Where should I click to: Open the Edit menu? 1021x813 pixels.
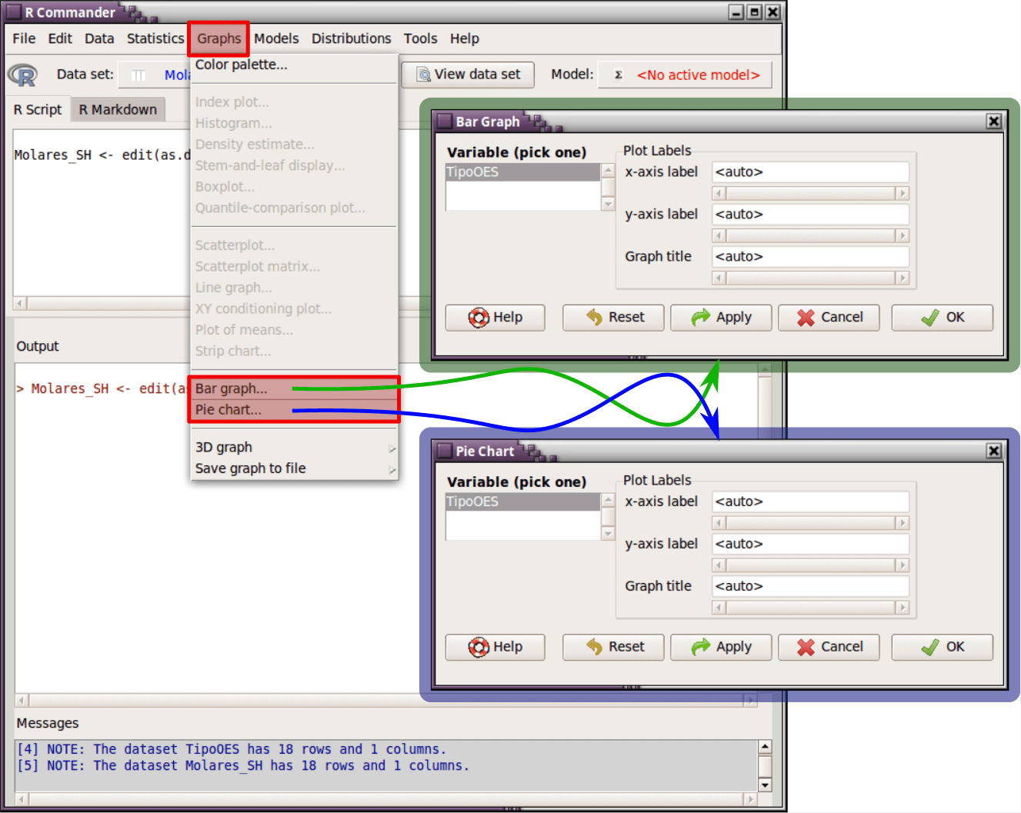tap(60, 38)
